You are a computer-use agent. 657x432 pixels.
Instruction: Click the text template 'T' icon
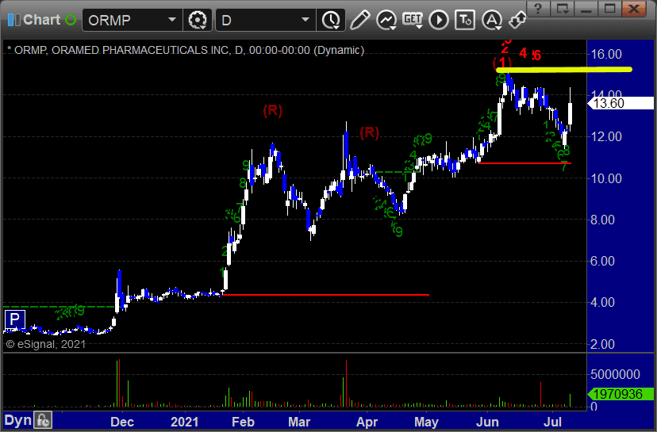(465, 20)
